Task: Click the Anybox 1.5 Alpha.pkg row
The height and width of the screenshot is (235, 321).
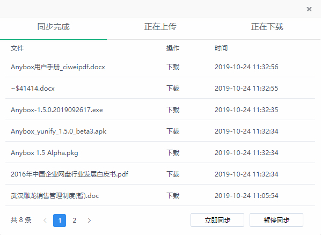Action: [x=160, y=153]
